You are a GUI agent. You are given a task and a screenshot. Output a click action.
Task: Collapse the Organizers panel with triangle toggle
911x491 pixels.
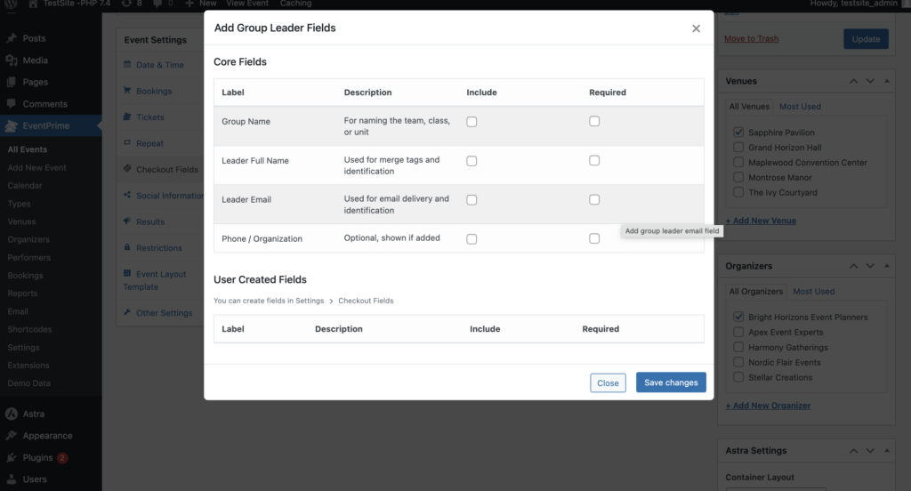(886, 266)
